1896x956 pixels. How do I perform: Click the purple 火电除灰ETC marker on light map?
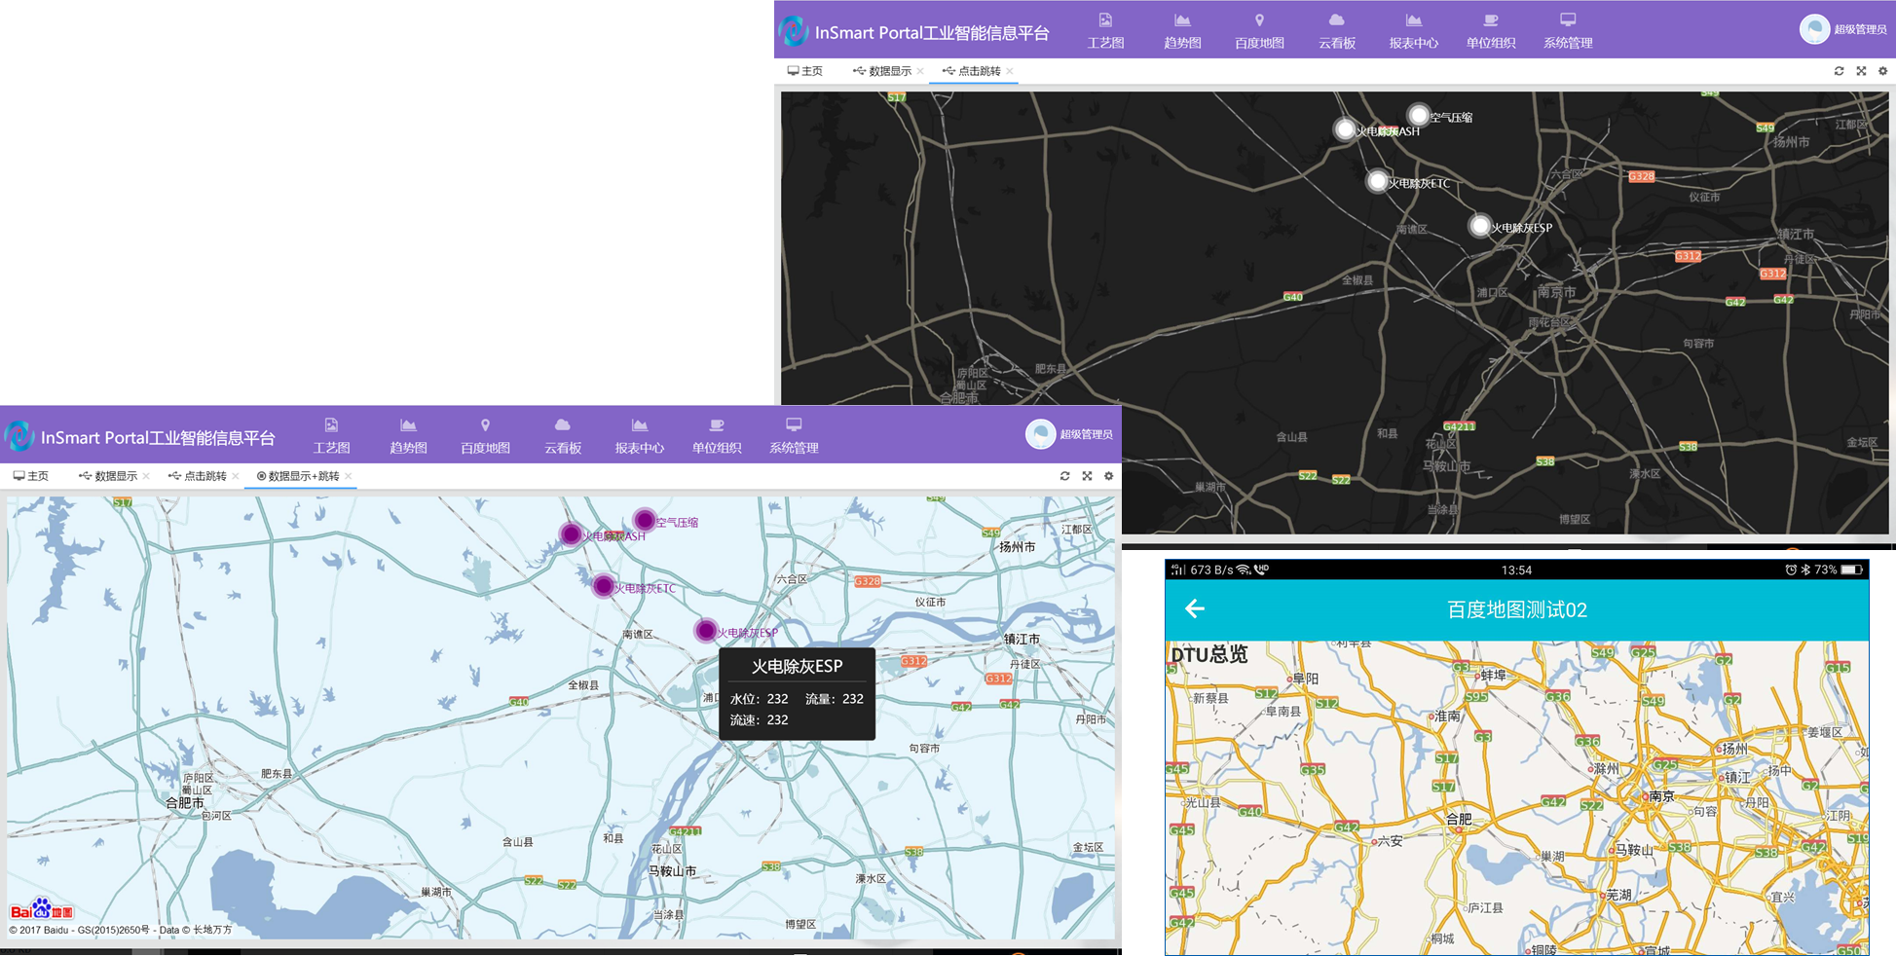pos(603,586)
